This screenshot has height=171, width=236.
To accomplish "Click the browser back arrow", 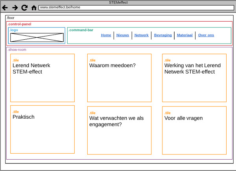I will pos(5,8).
